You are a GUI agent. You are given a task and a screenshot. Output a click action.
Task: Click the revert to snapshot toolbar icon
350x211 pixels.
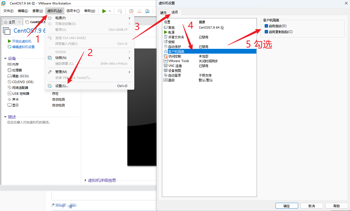(139, 11)
